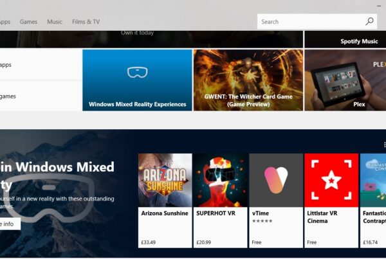Open the Music tab
Image resolution: width=386 pixels, height=259 pixels.
55,22
